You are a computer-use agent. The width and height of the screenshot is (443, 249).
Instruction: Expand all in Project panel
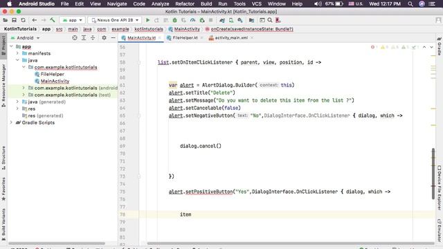(x=84, y=38)
